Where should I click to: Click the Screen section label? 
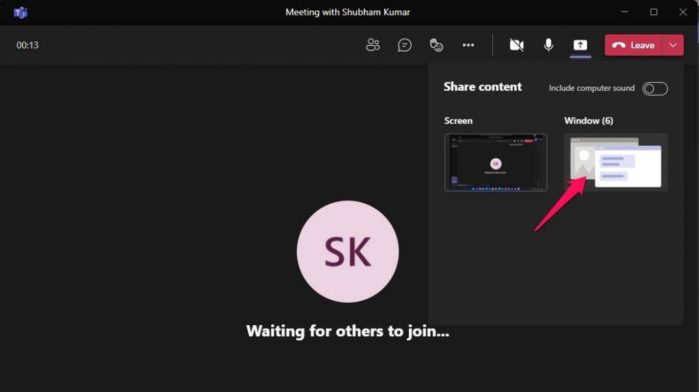tap(458, 121)
